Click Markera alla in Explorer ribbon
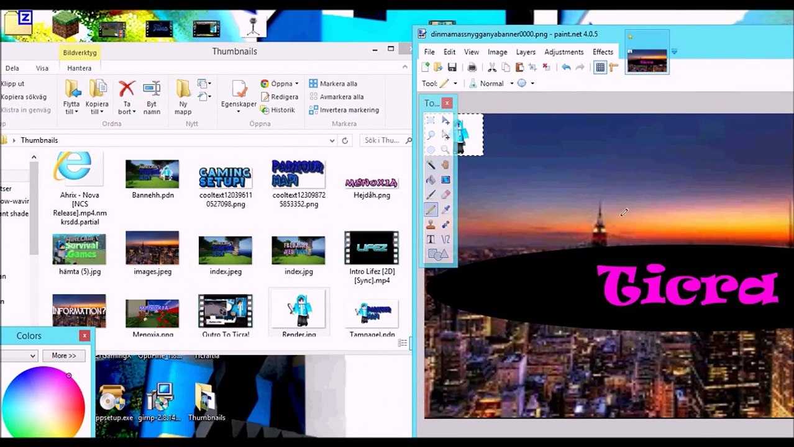The width and height of the screenshot is (794, 447). click(x=333, y=84)
